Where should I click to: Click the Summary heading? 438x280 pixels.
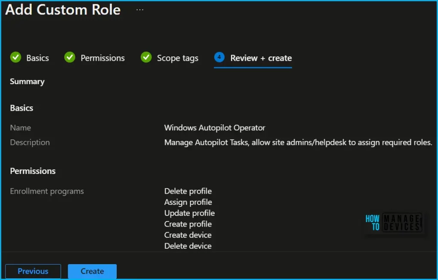click(27, 82)
